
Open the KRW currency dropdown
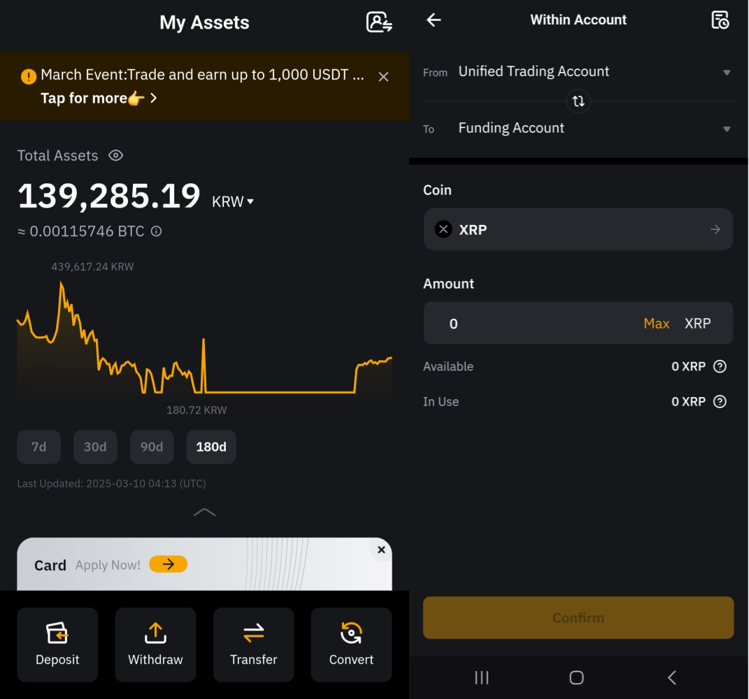pyautogui.click(x=232, y=201)
